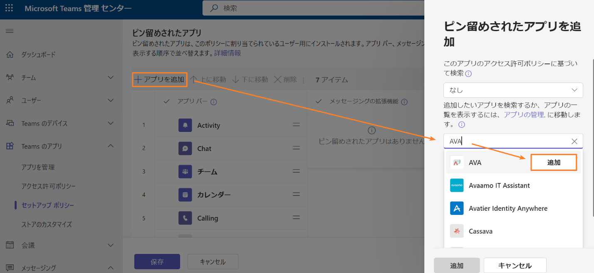Click 削除 toolbar button
This screenshot has height=273, width=594.
tap(285, 79)
